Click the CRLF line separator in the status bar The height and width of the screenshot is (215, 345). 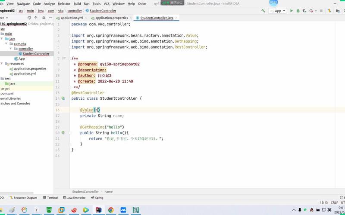(334, 202)
